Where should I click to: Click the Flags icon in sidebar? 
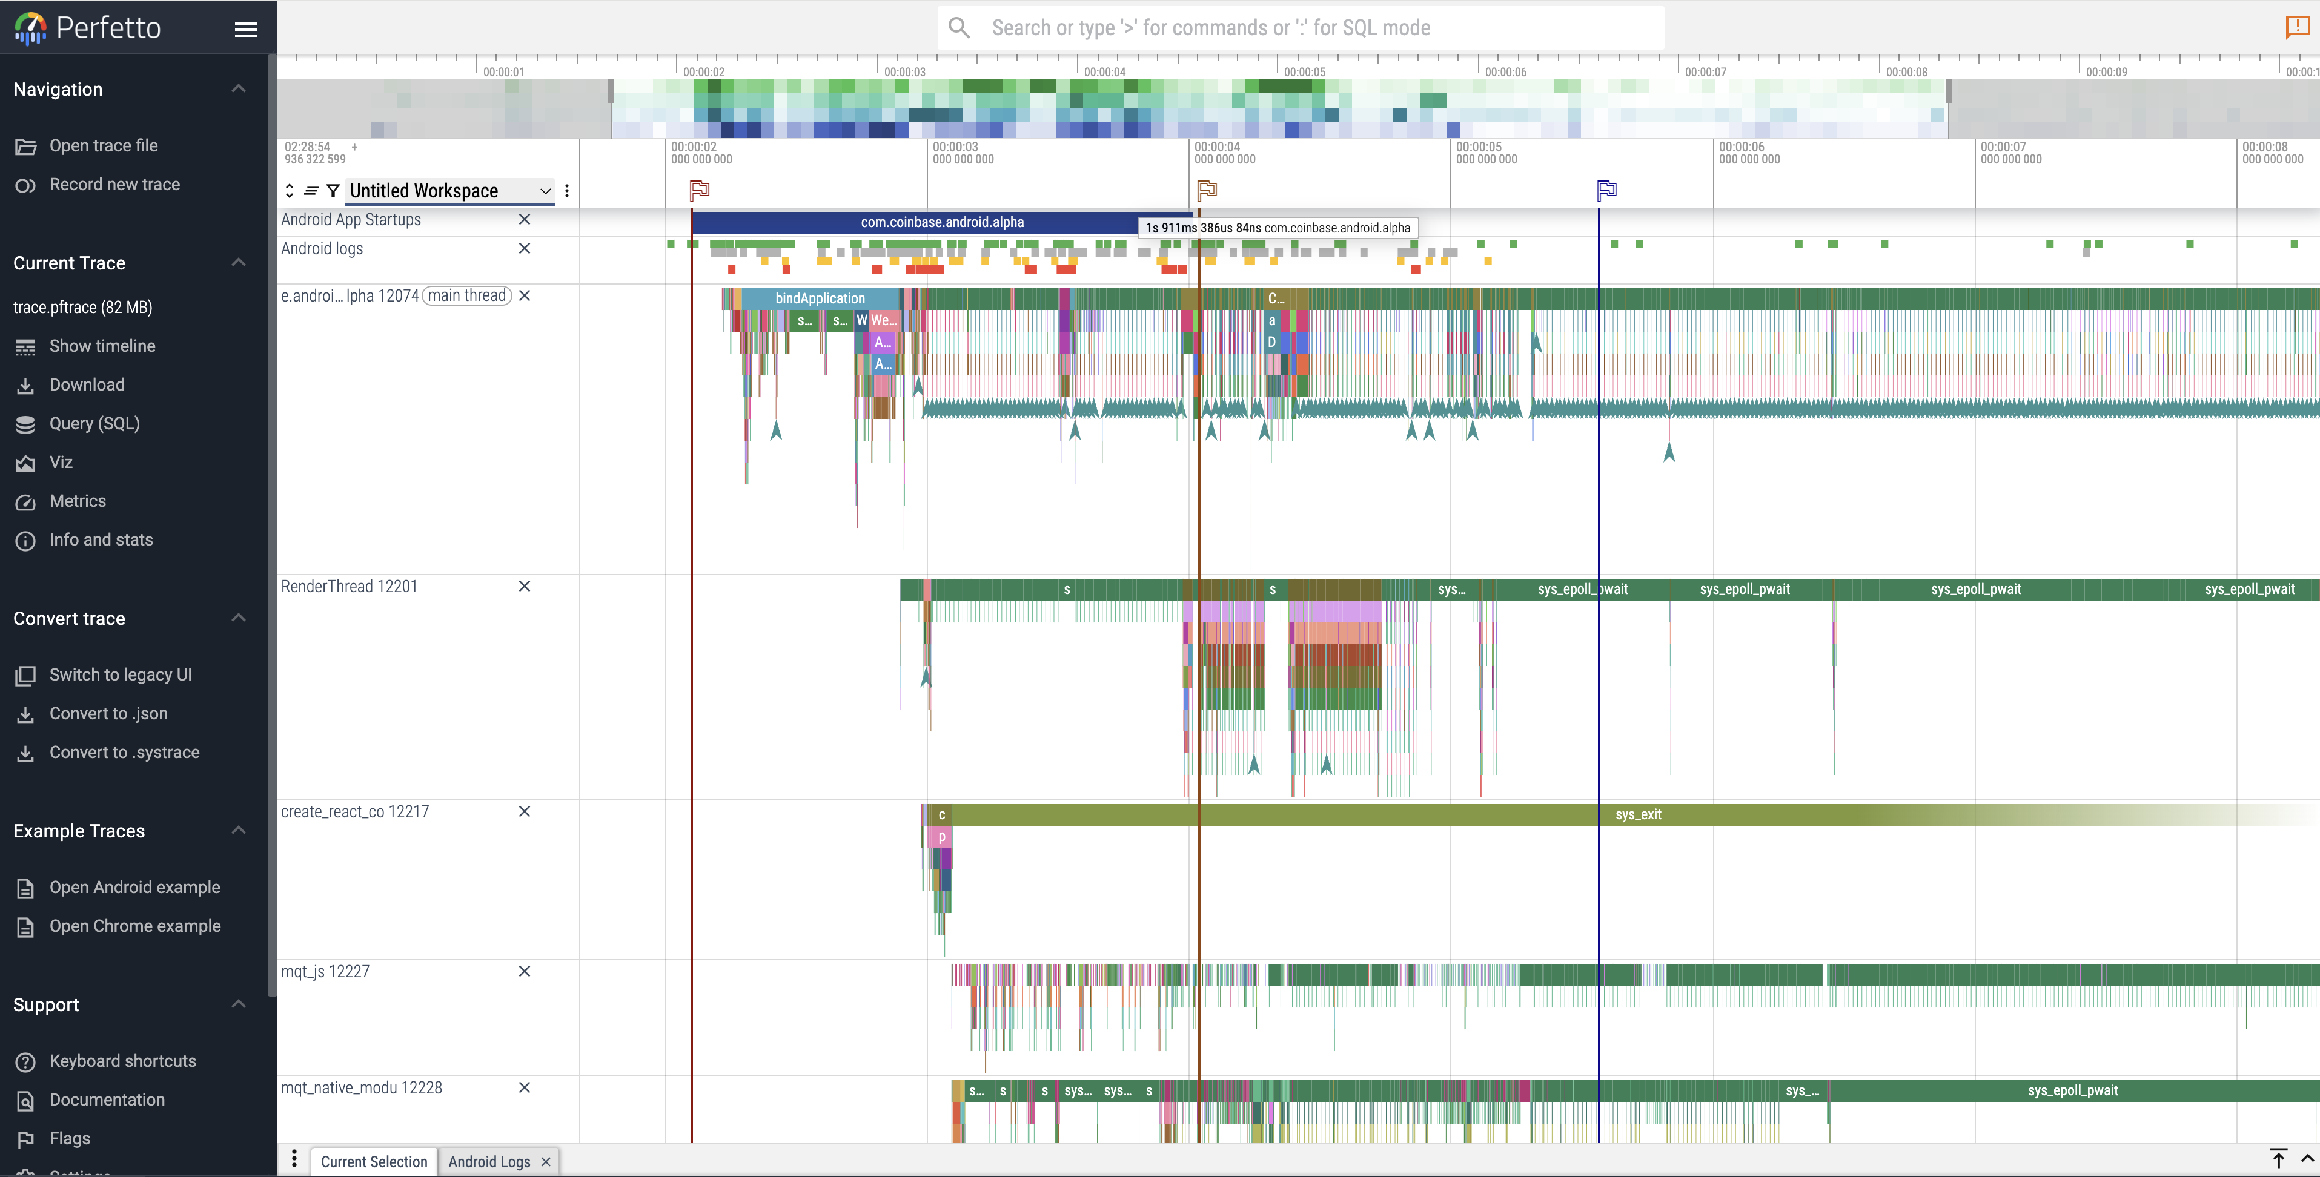point(25,1139)
